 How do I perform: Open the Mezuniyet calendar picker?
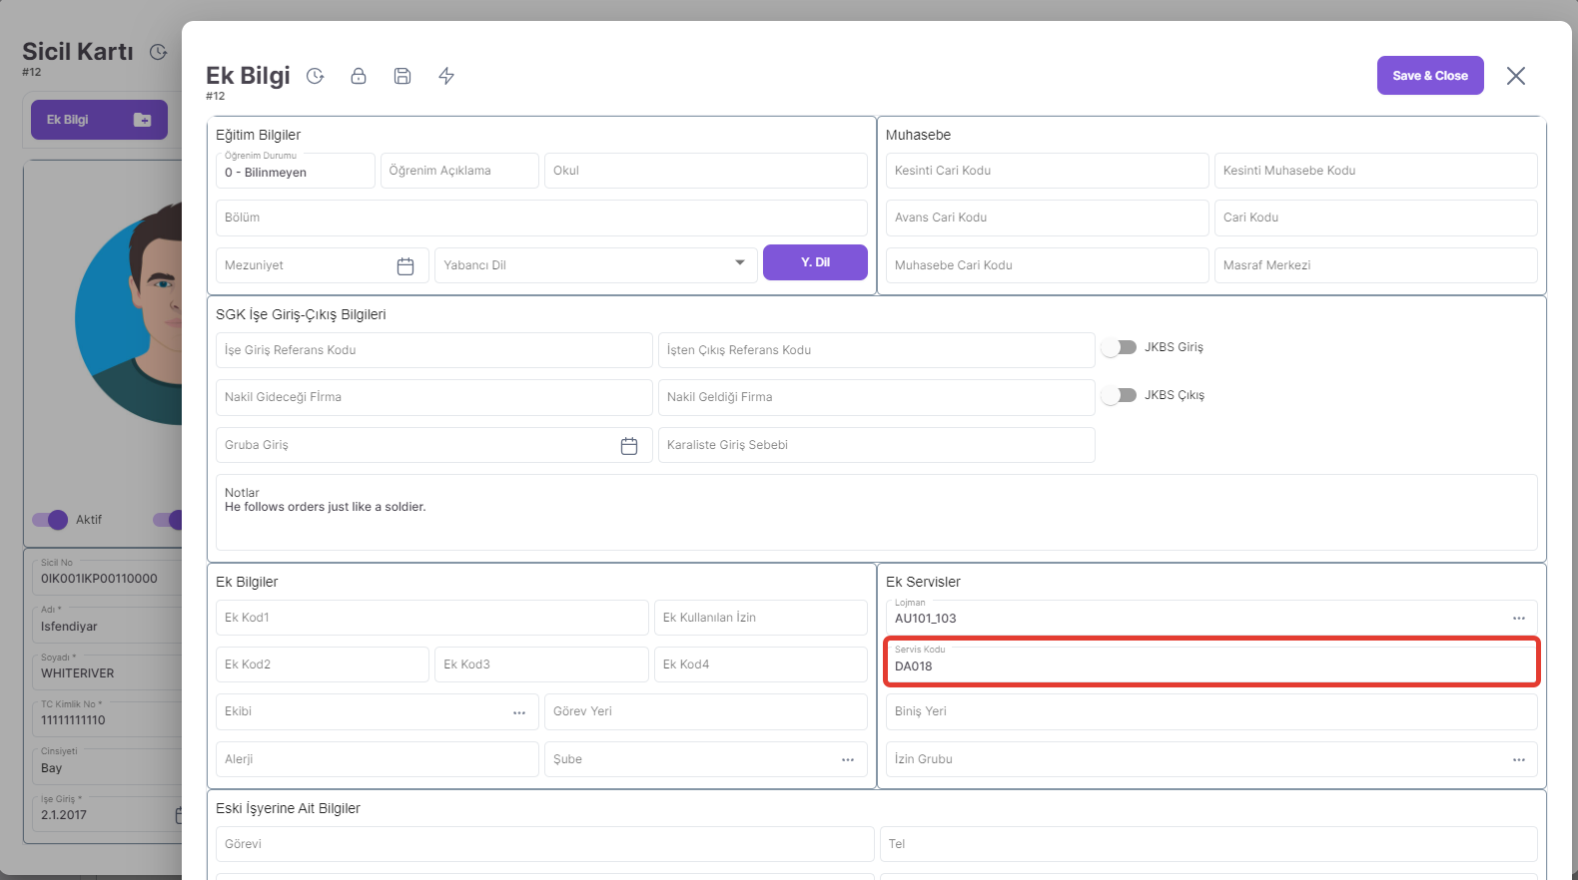coord(405,266)
